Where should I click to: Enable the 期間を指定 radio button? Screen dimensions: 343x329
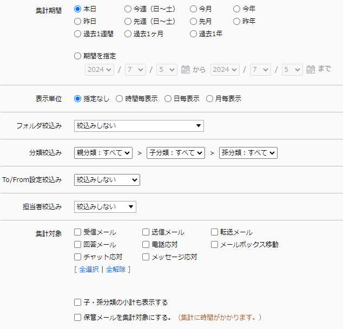(78, 56)
